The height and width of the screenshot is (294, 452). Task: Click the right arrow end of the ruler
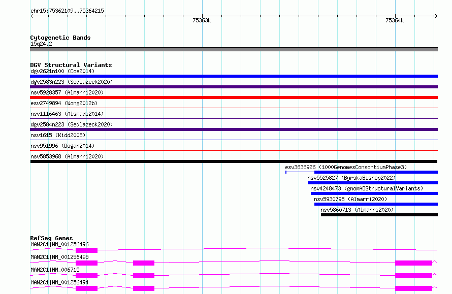click(436, 16)
